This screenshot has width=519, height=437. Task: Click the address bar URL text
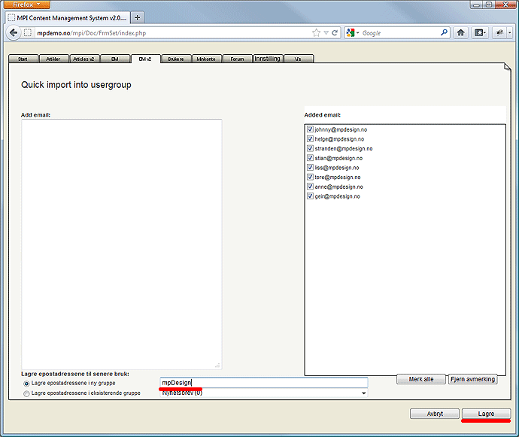(x=92, y=33)
